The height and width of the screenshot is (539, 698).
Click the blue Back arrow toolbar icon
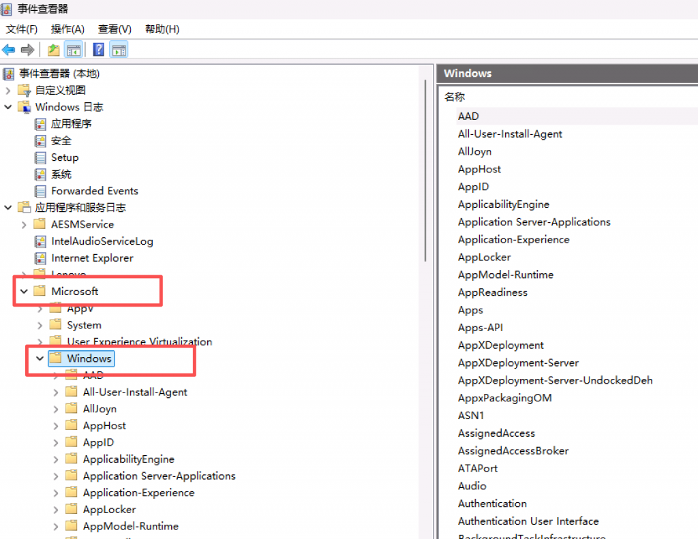9,50
